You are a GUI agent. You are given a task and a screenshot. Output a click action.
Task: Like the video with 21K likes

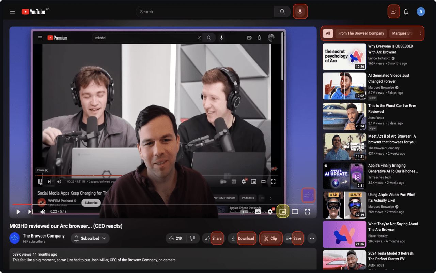[175, 238]
